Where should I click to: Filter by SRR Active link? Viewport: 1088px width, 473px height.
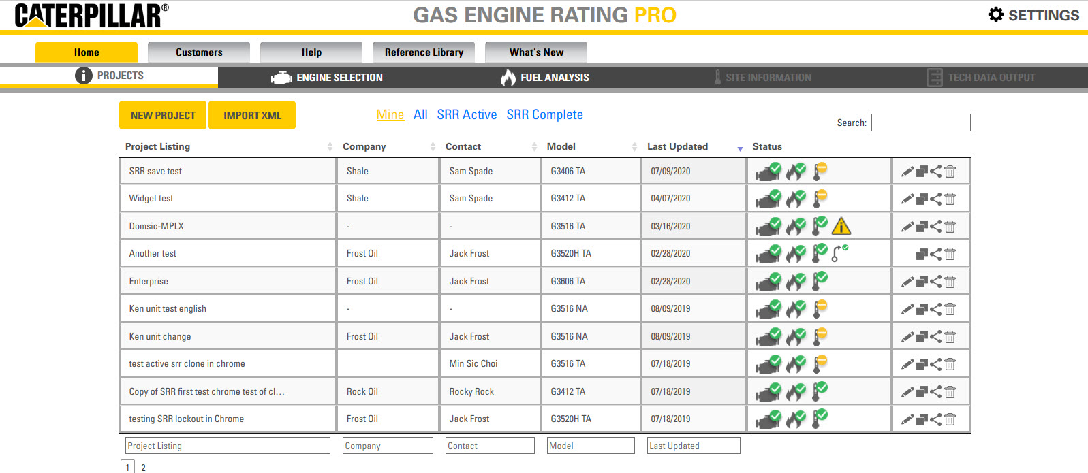467,115
